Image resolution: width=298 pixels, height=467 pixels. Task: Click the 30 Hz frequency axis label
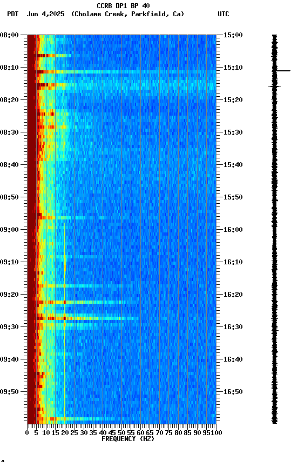[84, 433]
